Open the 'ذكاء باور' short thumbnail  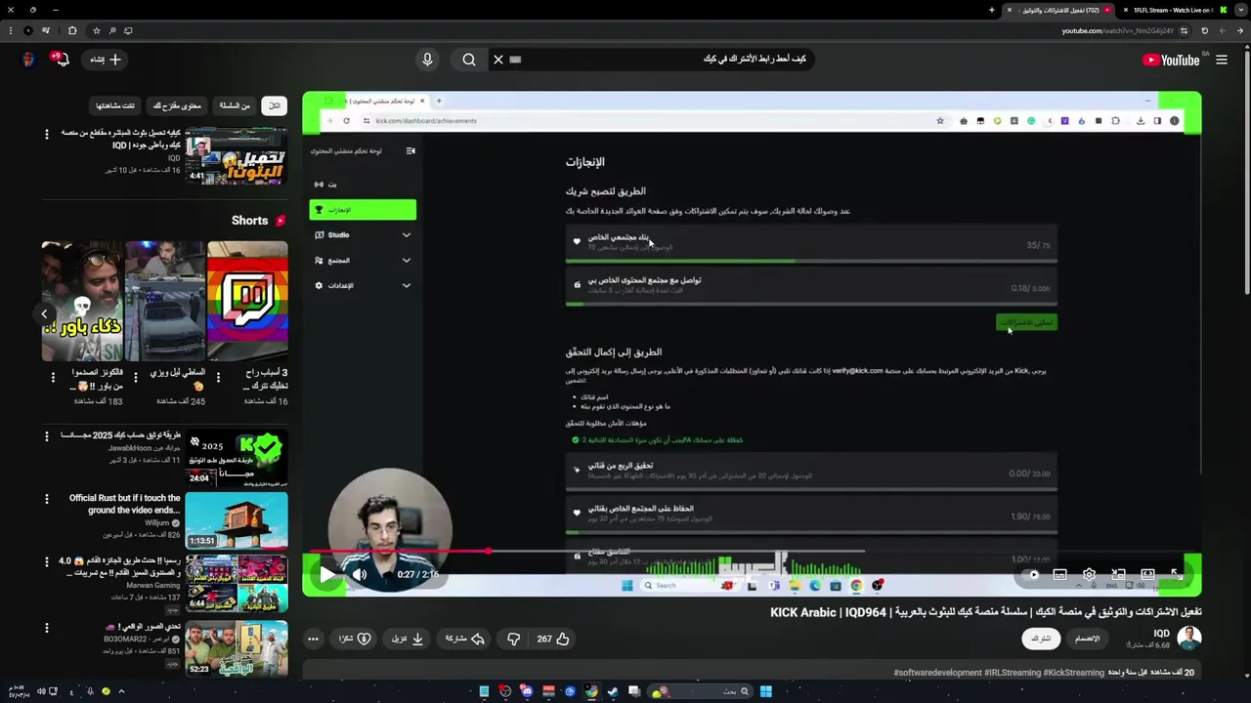[x=82, y=301]
